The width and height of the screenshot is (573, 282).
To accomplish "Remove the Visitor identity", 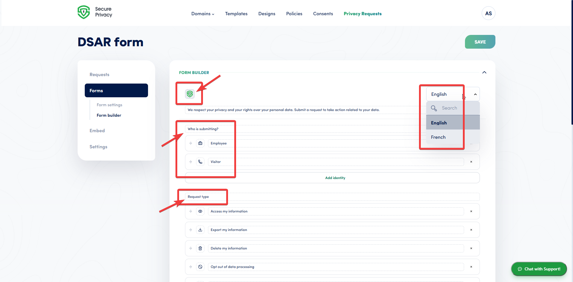I will pyautogui.click(x=471, y=162).
